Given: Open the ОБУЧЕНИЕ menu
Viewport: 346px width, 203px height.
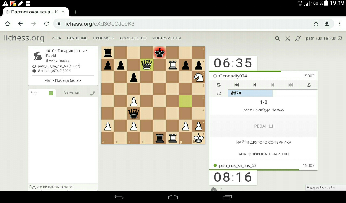Looking at the screenshot, I should (77, 38).
